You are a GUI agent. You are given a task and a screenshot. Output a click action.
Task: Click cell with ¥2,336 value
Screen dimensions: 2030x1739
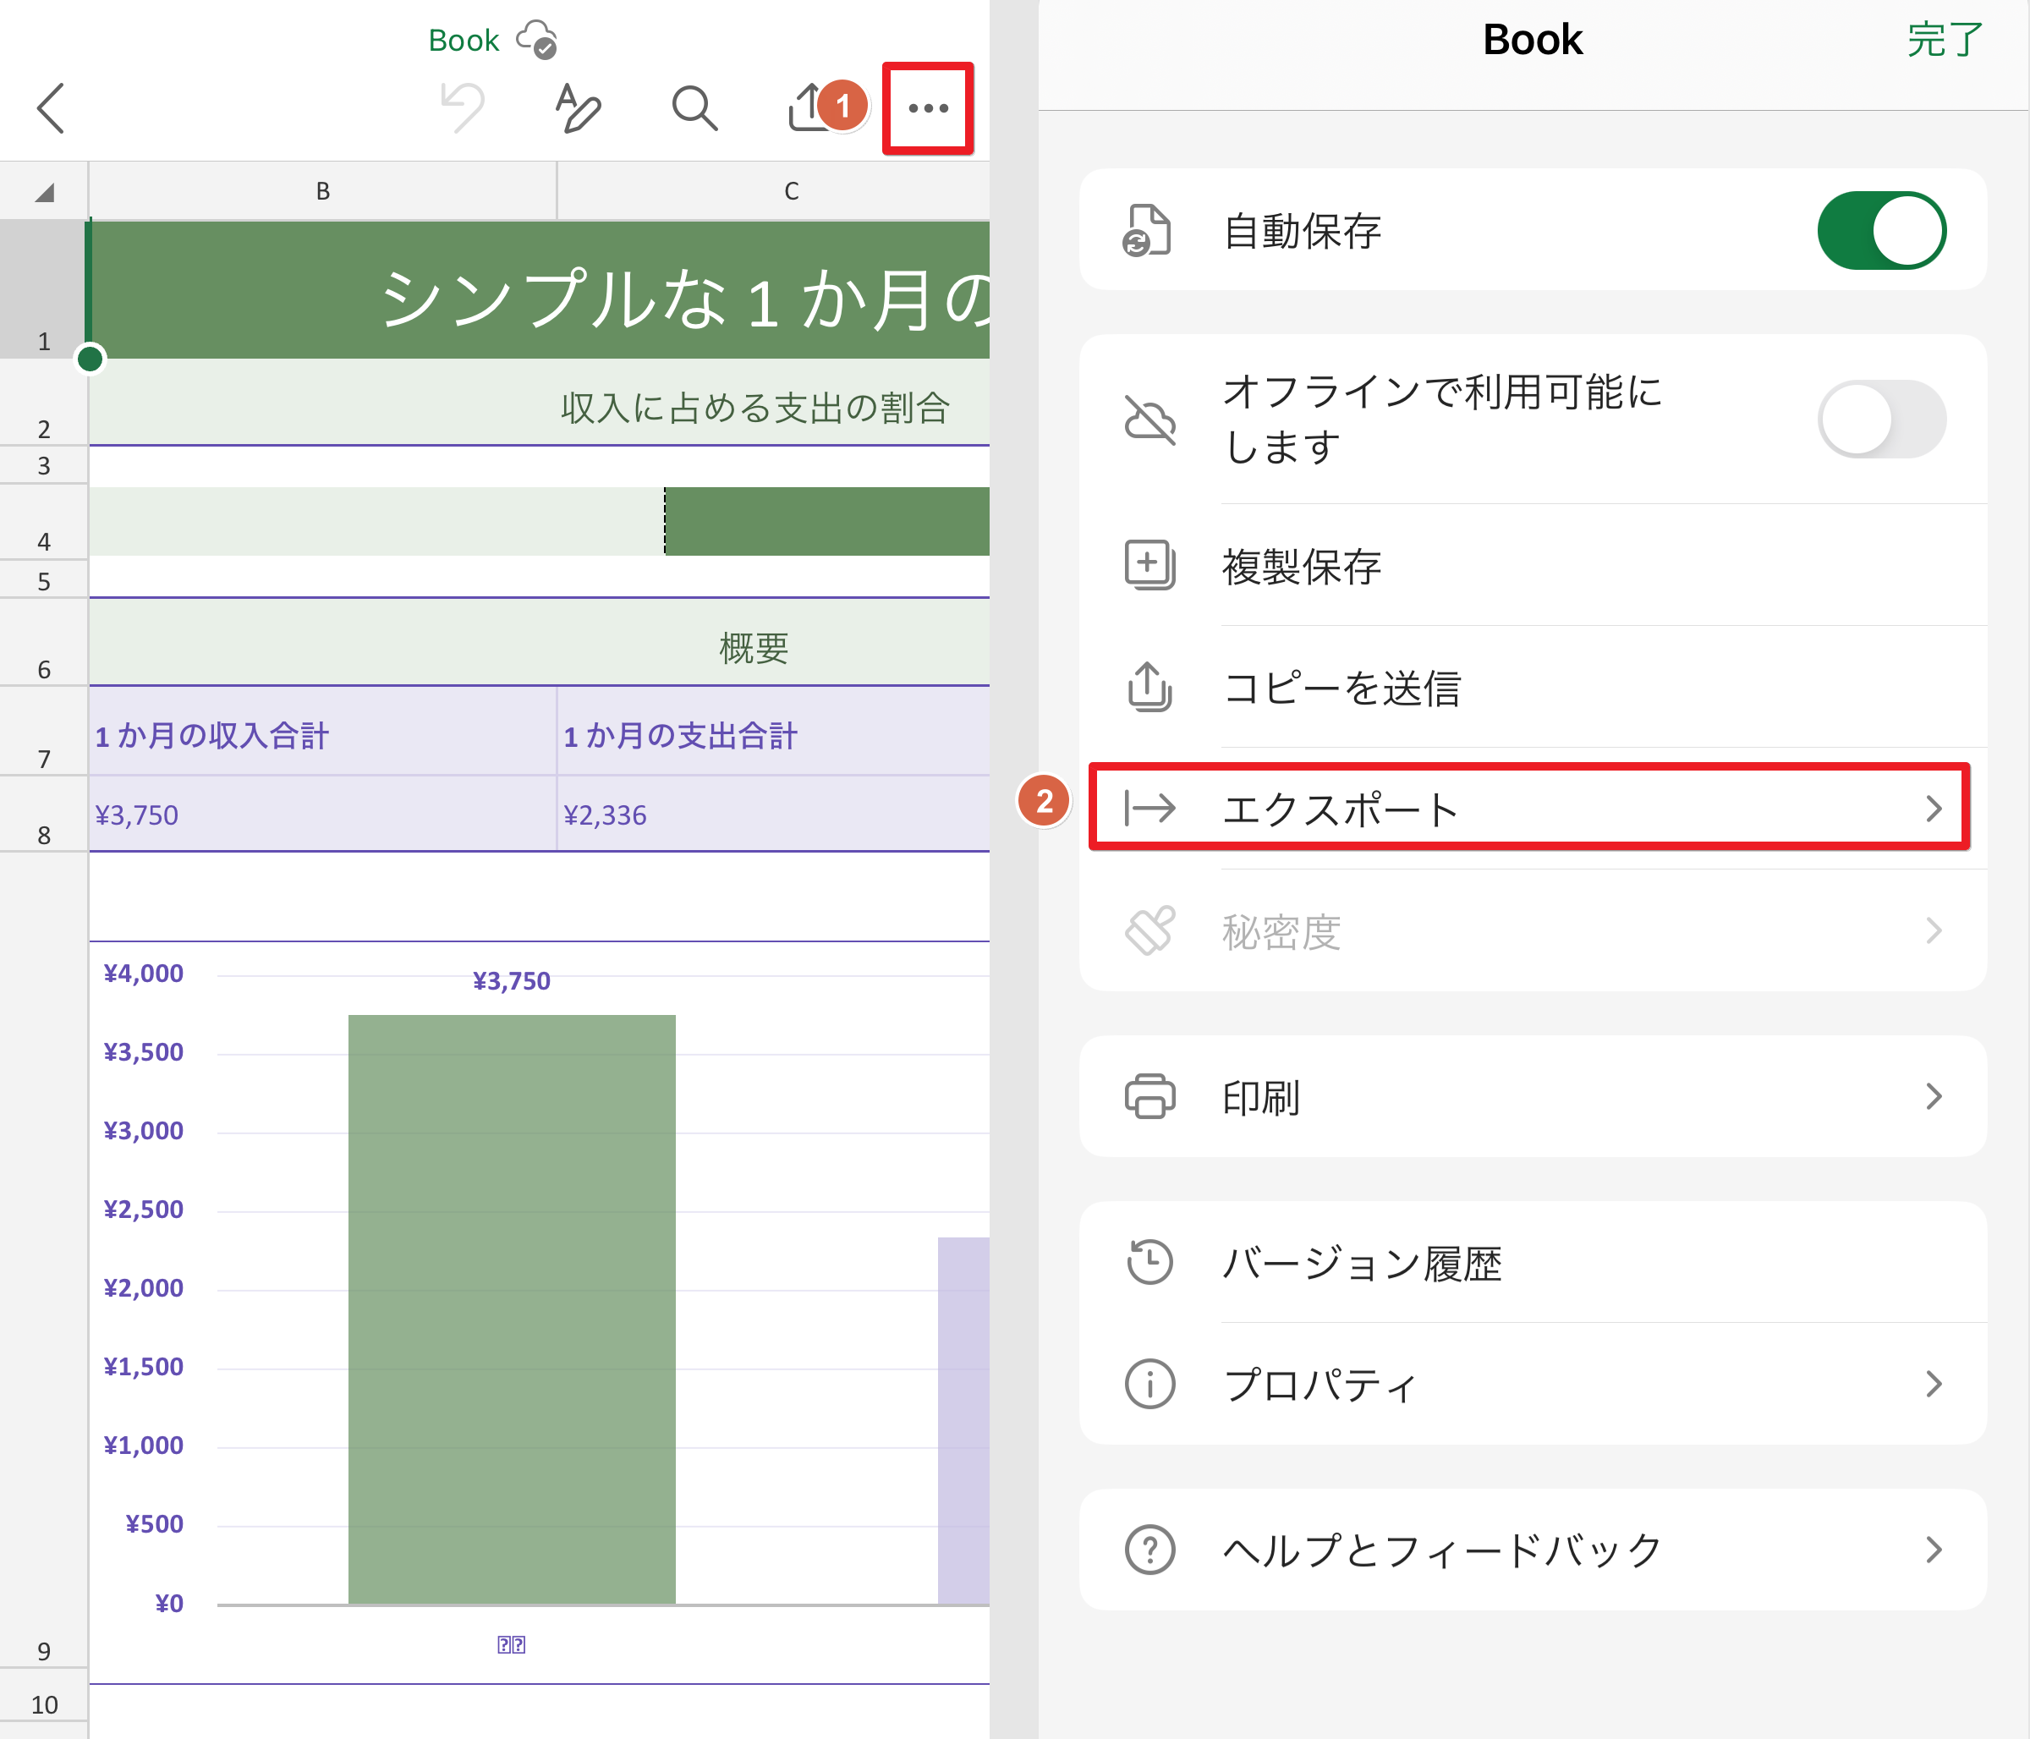(774, 815)
